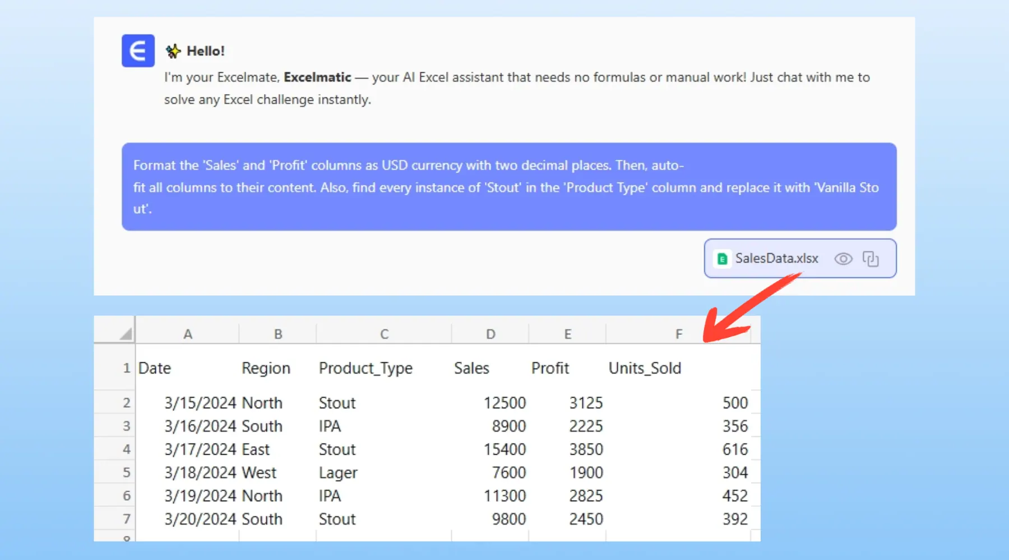
Task: Open the SalesData.xlsx attachment
Action: pyautogui.click(x=776, y=259)
